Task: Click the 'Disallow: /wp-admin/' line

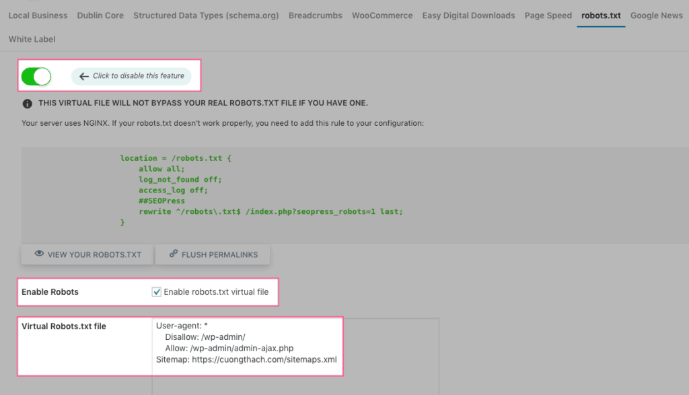Action: coord(205,337)
